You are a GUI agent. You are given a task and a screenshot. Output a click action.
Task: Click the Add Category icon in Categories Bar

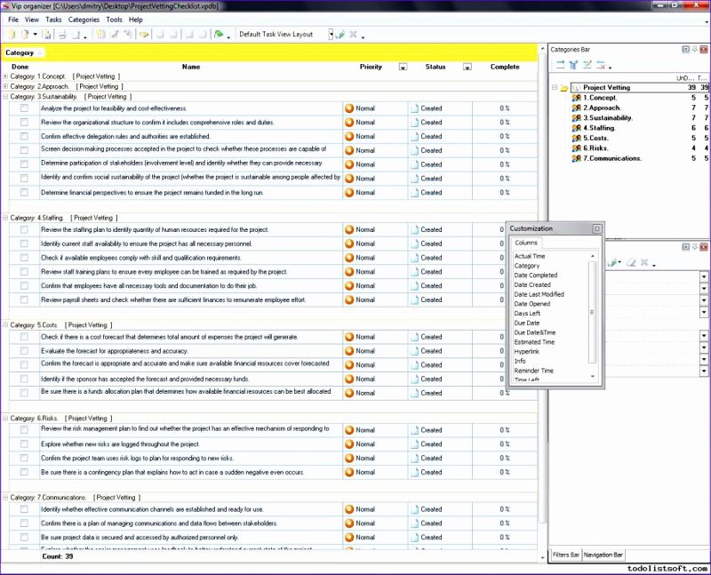click(x=574, y=65)
